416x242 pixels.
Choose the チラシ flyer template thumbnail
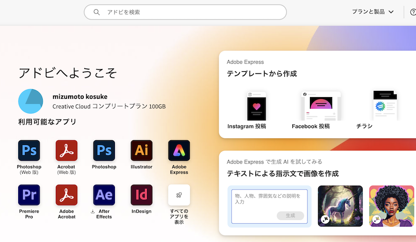(385, 105)
